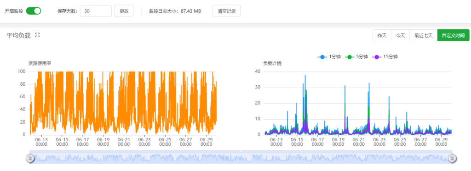Image resolution: width=471 pixels, height=171 pixels.
Task: Toggle the 15分钟 legend series
Action: (385, 56)
